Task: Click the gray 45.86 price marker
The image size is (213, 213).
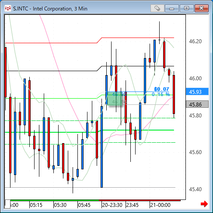Action: point(197,104)
